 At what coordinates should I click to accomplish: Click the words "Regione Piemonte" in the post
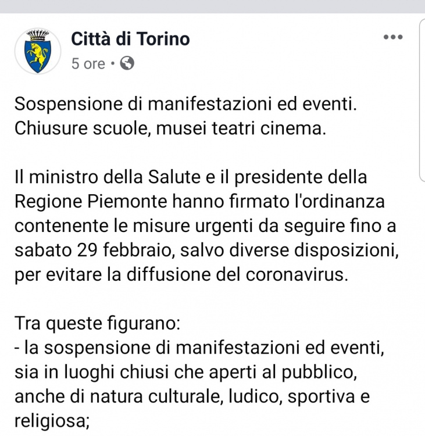(91, 201)
